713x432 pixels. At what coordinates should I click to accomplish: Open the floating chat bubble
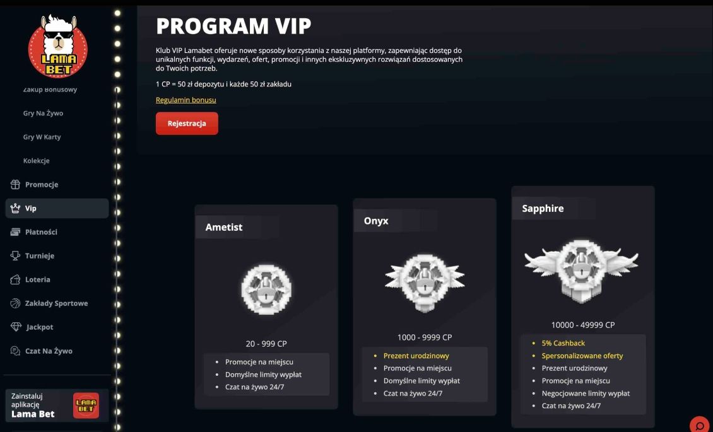point(698,426)
